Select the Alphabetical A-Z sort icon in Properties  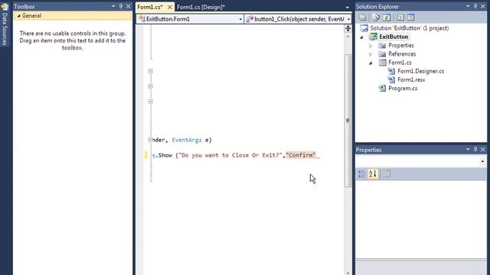tap(373, 173)
